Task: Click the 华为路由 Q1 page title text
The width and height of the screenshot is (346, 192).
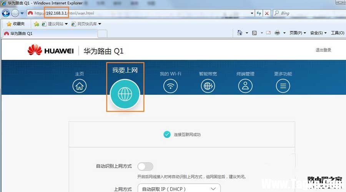Action: point(103,51)
